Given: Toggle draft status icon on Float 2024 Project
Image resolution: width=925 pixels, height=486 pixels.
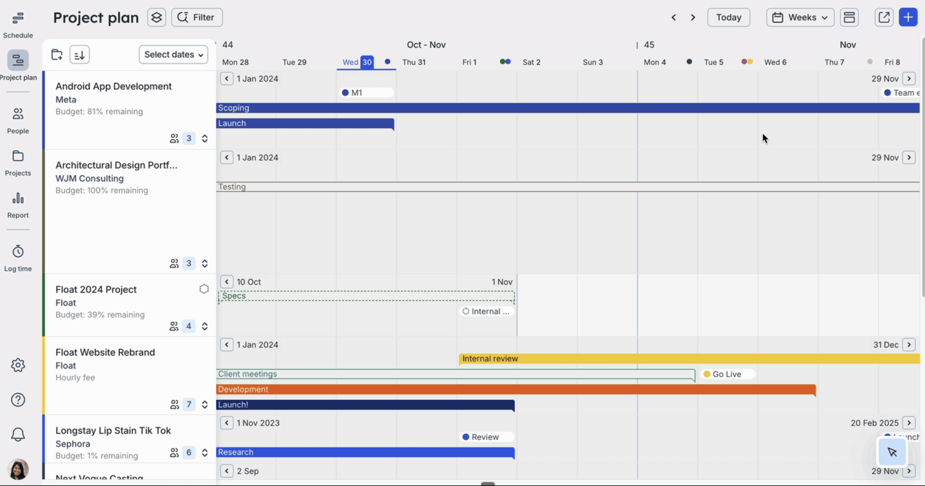Looking at the screenshot, I should point(204,289).
